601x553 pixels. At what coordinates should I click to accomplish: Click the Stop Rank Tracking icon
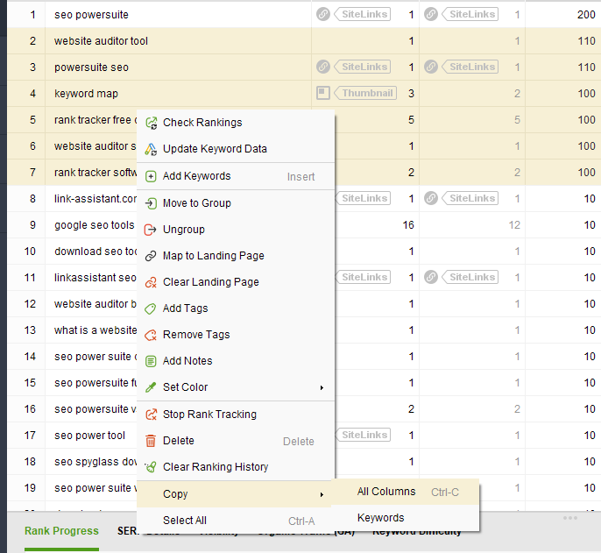point(151,415)
